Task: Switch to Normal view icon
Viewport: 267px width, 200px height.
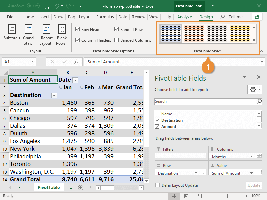Action: click(174, 196)
